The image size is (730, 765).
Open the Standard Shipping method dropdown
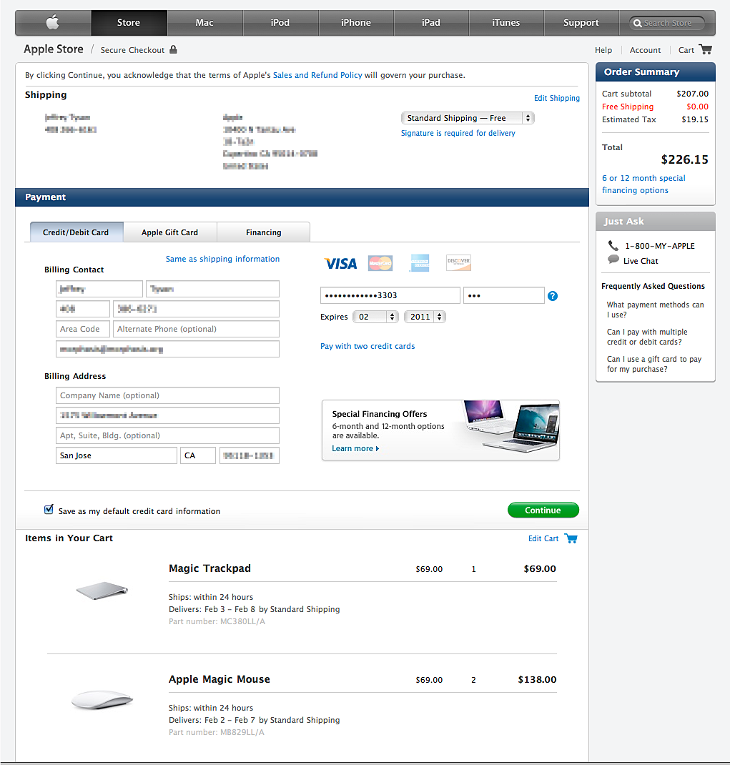(x=468, y=118)
